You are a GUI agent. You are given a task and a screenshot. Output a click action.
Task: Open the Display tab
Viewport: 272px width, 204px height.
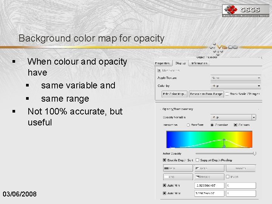[181, 63]
